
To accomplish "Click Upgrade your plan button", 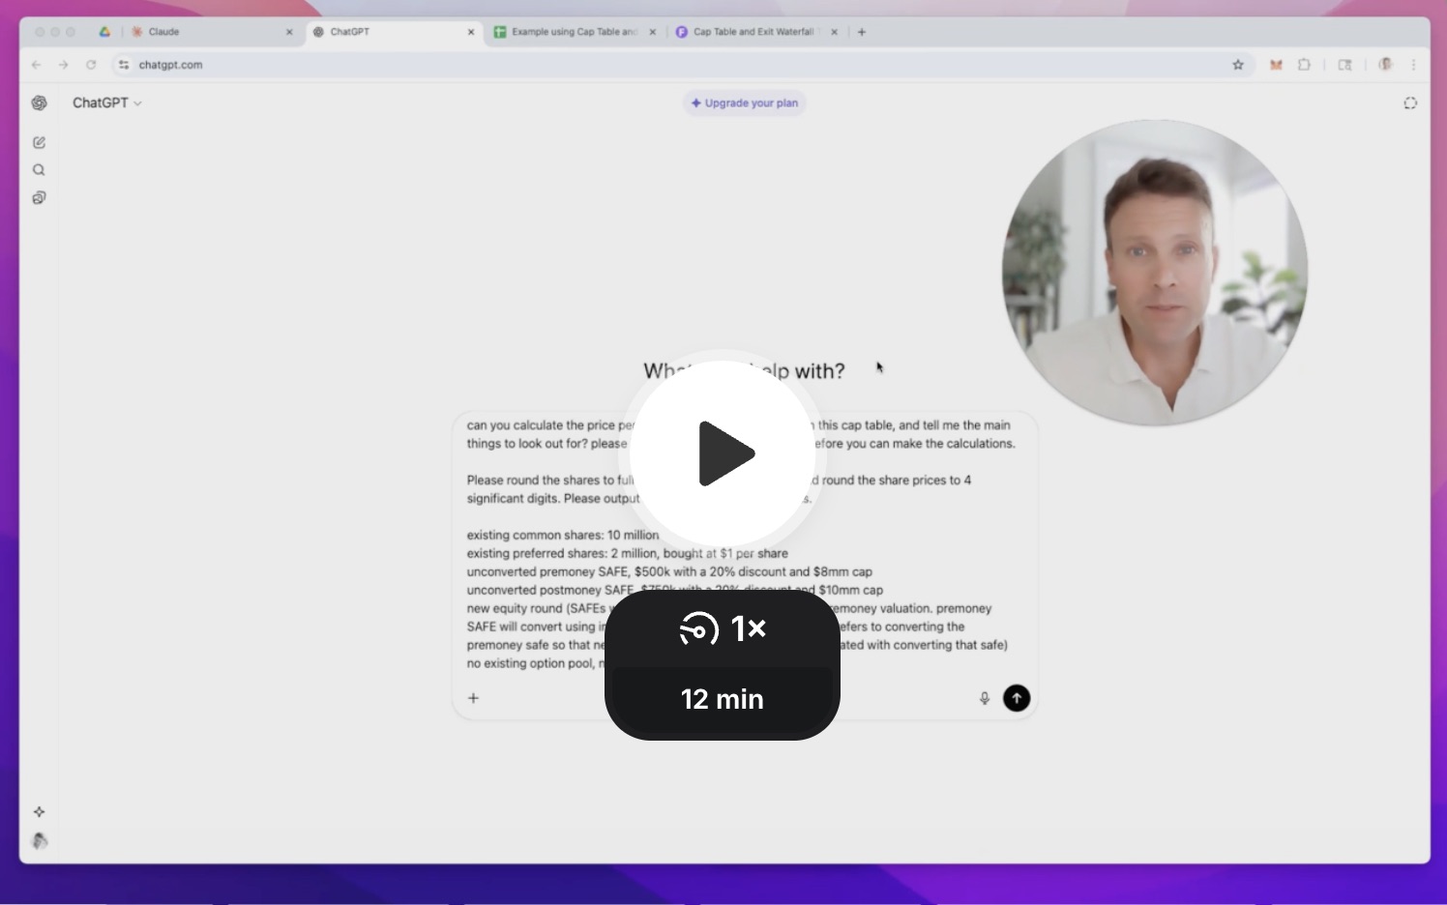I will click(x=744, y=102).
